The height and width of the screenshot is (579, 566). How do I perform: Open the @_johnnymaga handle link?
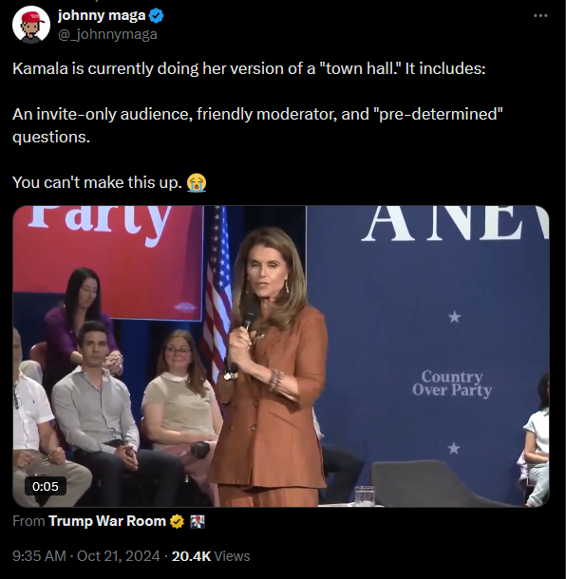(107, 34)
